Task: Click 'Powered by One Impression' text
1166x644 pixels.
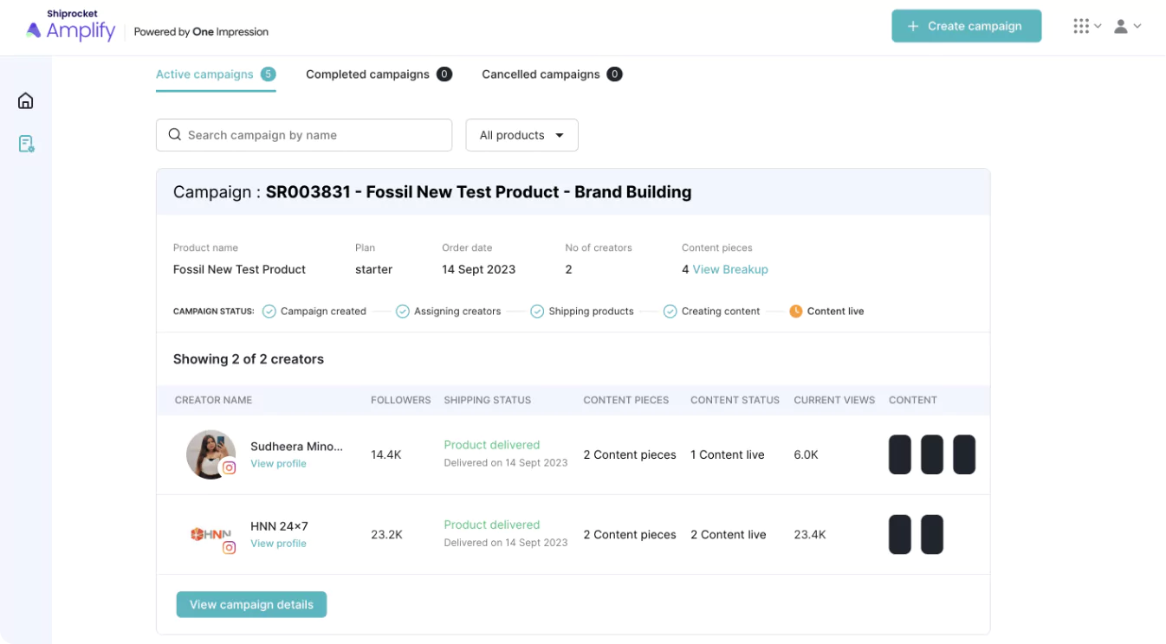Action: [201, 32]
